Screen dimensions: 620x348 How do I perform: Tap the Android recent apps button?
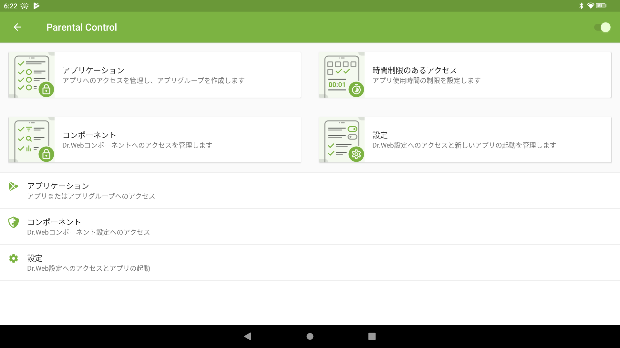(x=372, y=336)
